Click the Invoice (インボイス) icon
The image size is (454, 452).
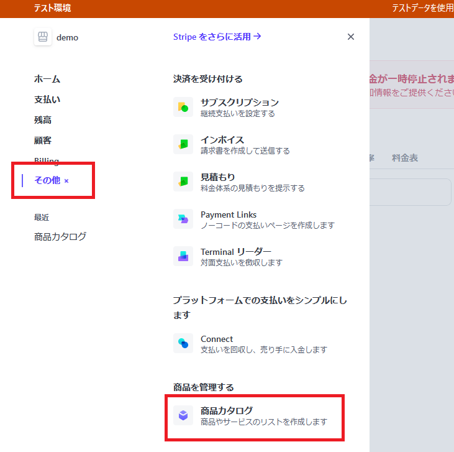coord(183,145)
